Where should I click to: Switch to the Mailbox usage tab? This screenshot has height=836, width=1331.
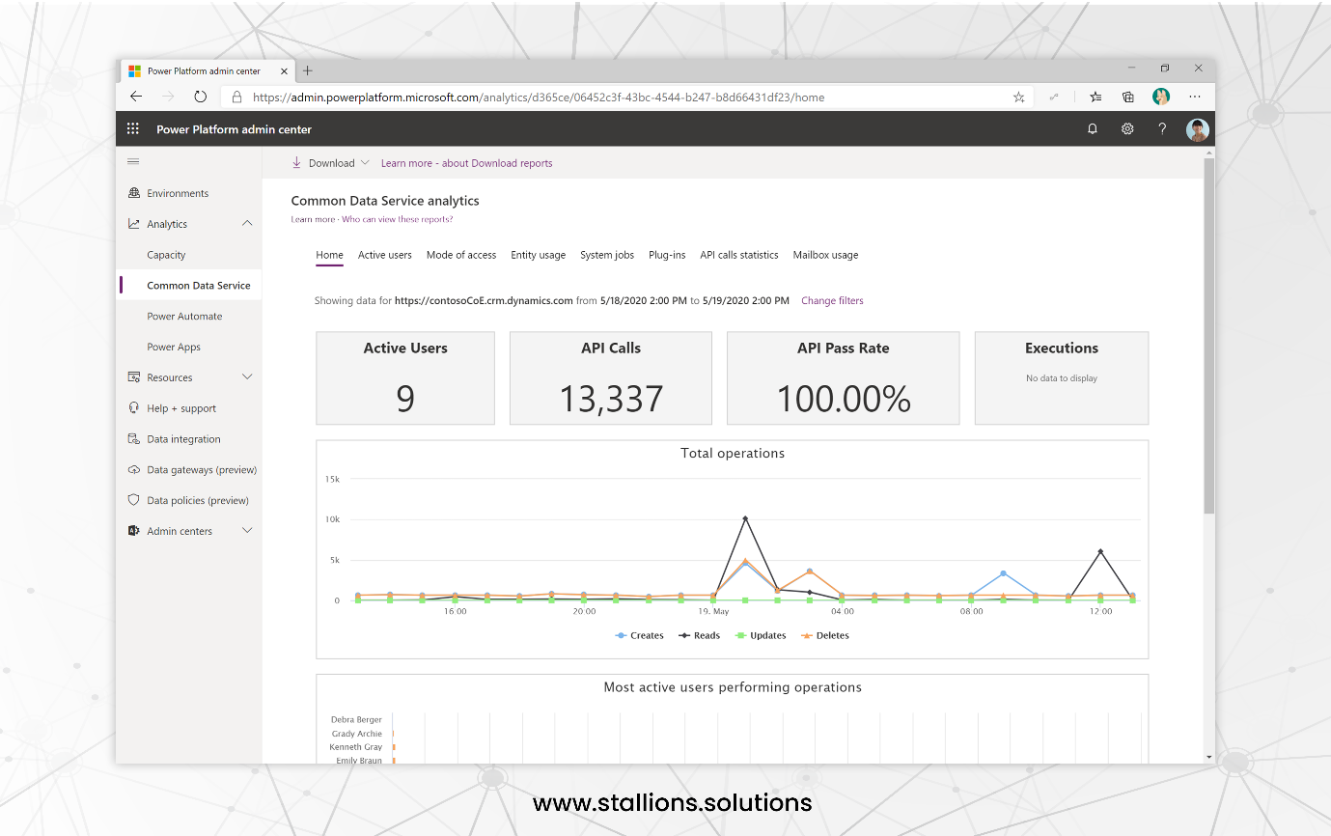(825, 255)
